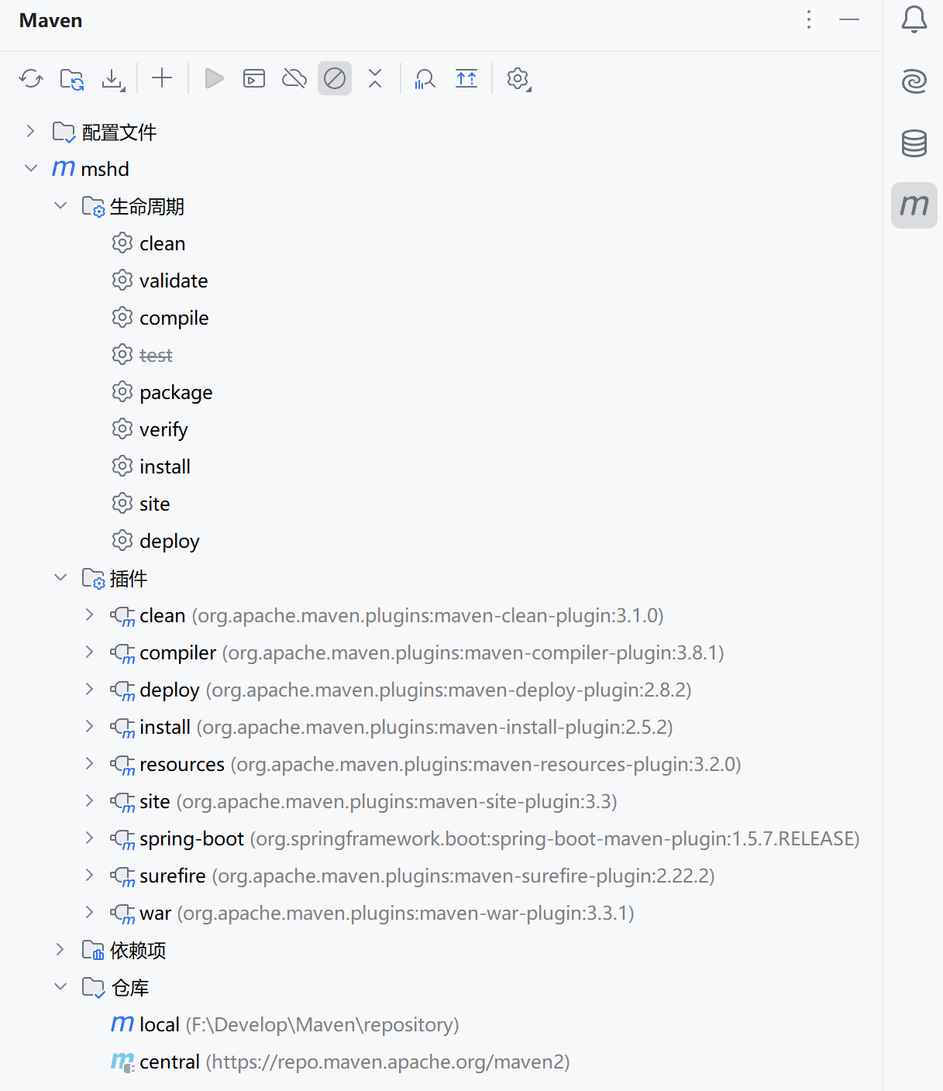Collapse the mshd project node
The image size is (943, 1091).
(31, 168)
